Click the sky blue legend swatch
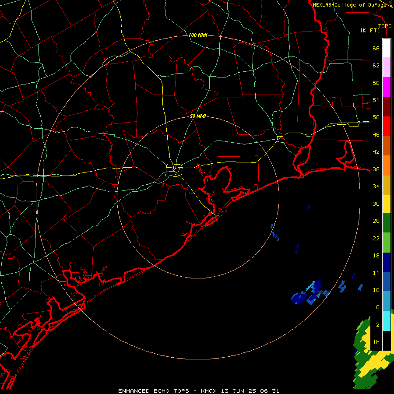 click(x=387, y=301)
